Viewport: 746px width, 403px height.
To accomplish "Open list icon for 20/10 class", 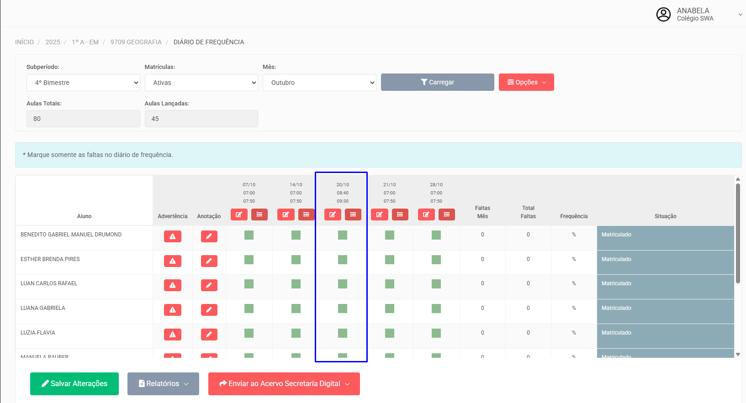I will click(x=353, y=215).
